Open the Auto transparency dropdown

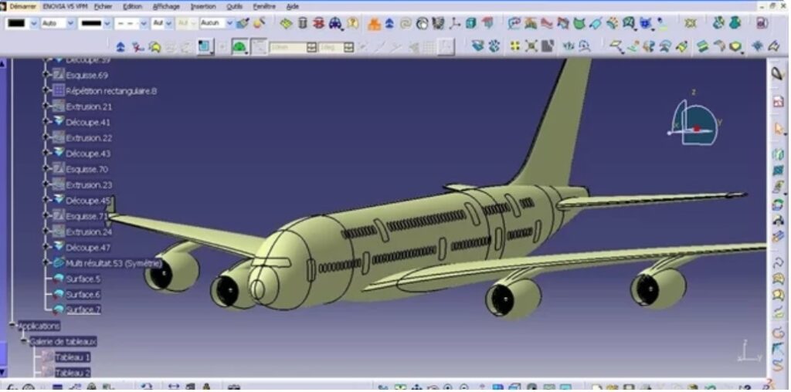(70, 23)
